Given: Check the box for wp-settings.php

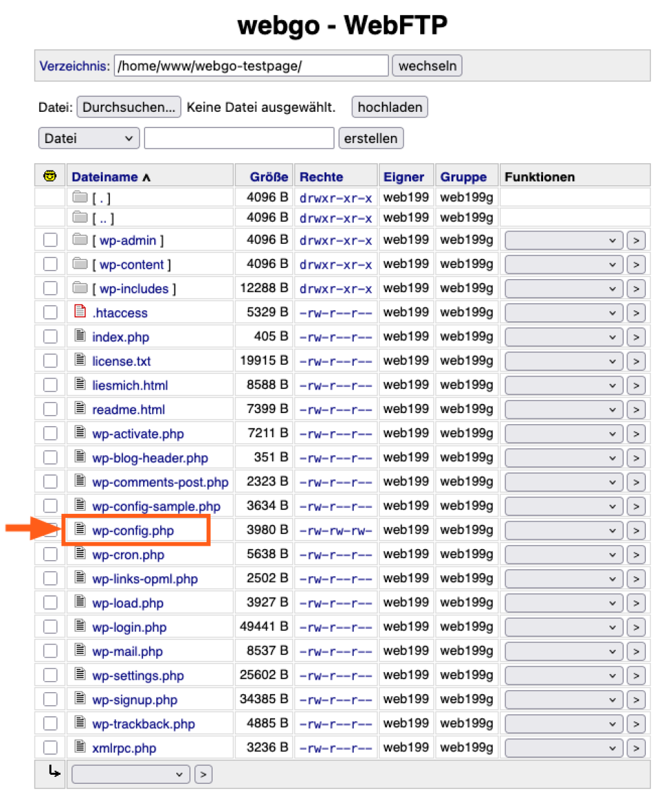Looking at the screenshot, I should click(50, 675).
